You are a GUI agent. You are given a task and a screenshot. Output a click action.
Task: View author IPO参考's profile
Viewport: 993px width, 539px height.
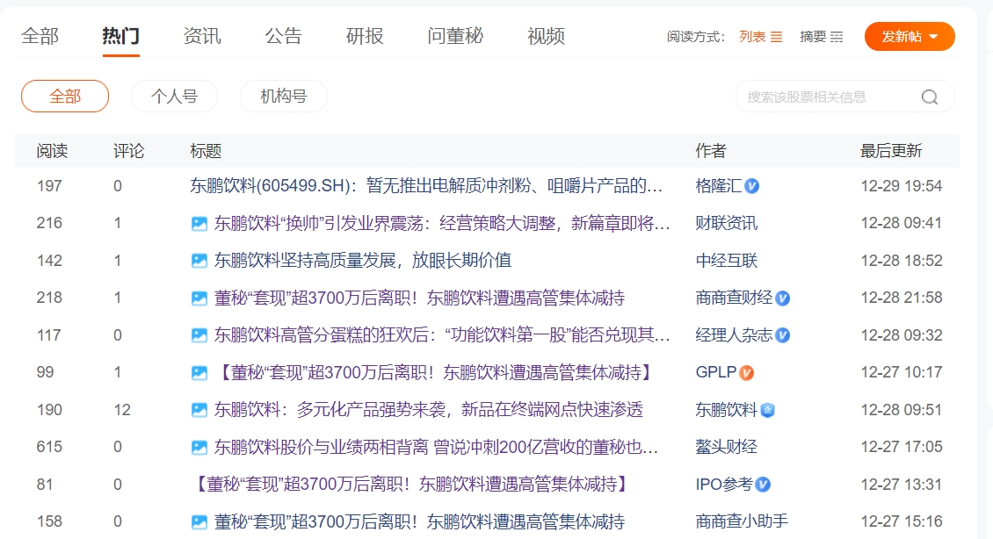coord(724,485)
